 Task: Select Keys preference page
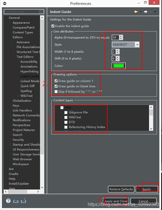coord(16,106)
